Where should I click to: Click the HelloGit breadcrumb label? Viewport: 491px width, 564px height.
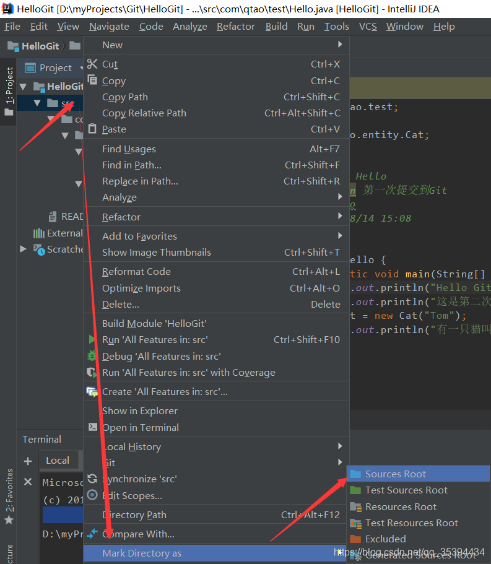click(40, 46)
